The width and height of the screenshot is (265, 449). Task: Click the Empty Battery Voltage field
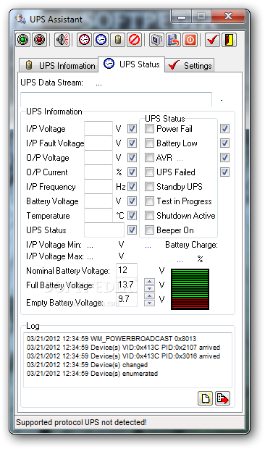pyautogui.click(x=127, y=300)
